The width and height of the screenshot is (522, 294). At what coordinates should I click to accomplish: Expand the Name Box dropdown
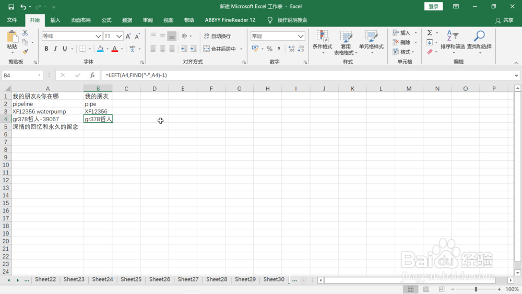tap(39, 75)
